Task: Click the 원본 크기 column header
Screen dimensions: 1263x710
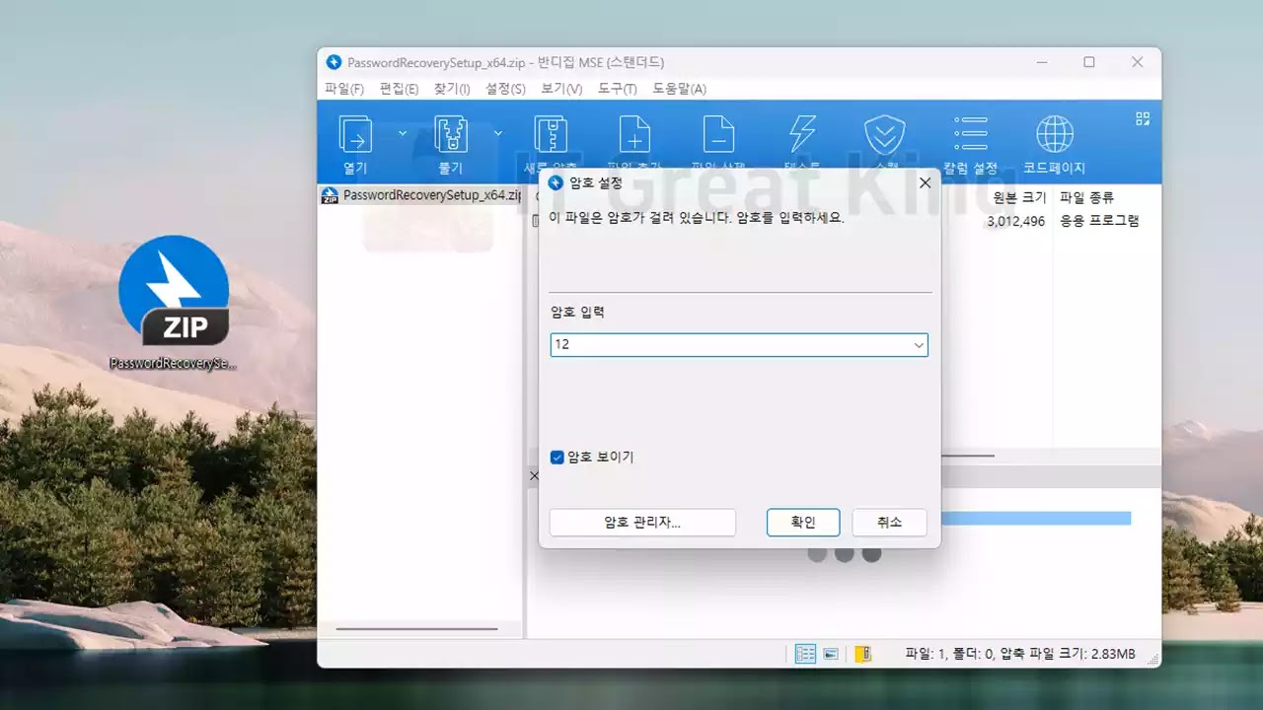Action: pos(1018,197)
